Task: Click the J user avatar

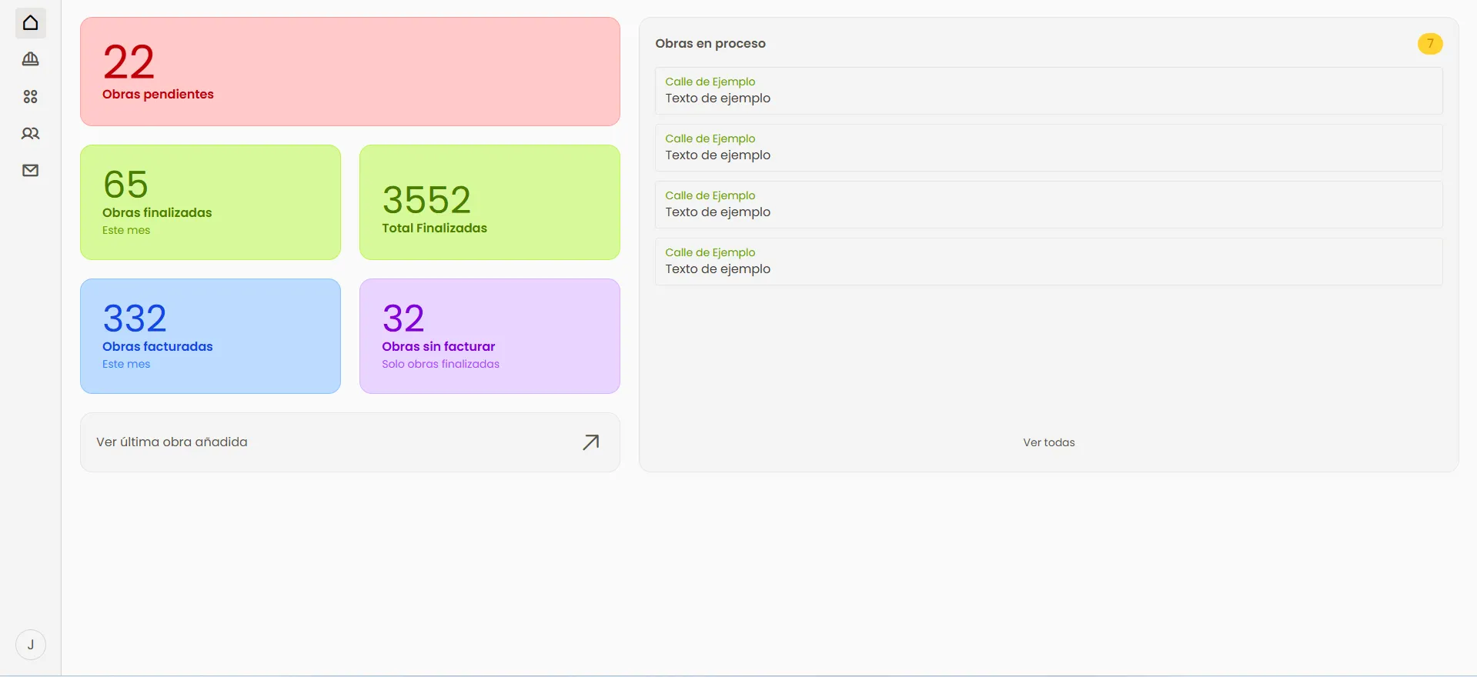Action: 31,645
